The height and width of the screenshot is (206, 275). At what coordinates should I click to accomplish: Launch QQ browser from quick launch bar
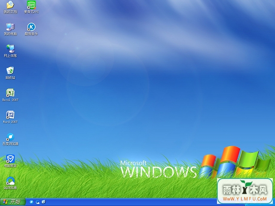37,202
